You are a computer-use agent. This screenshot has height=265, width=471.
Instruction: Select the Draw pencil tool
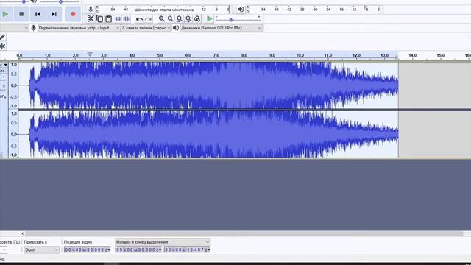[x=2, y=37]
